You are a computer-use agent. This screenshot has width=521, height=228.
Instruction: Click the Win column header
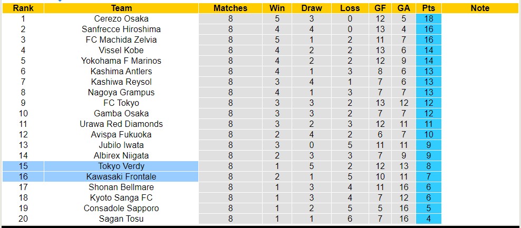[x=277, y=8]
